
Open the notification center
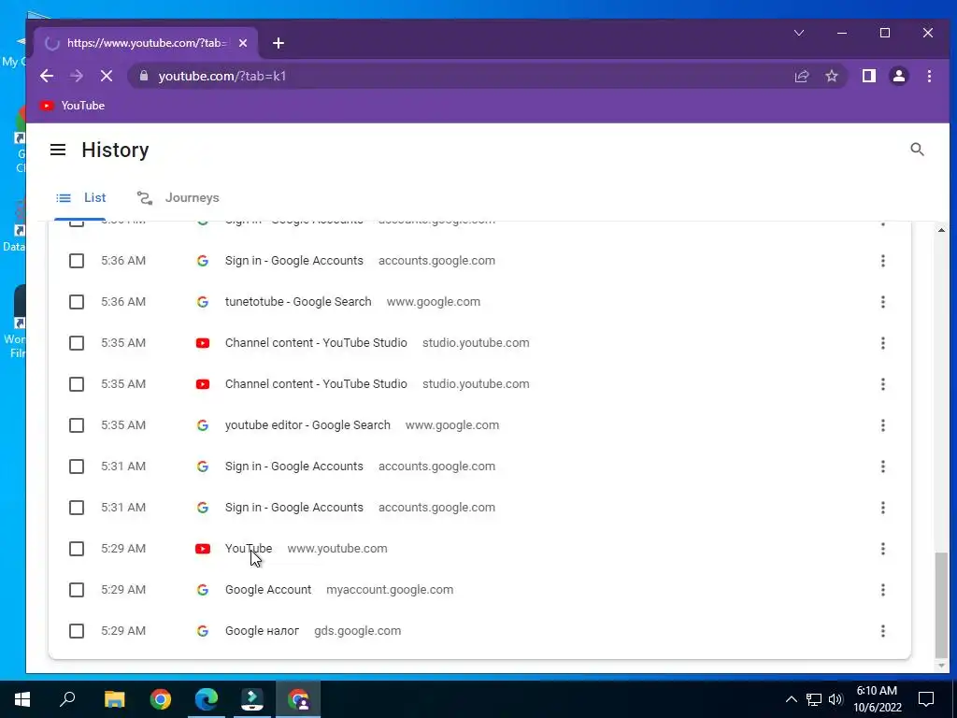point(926,699)
